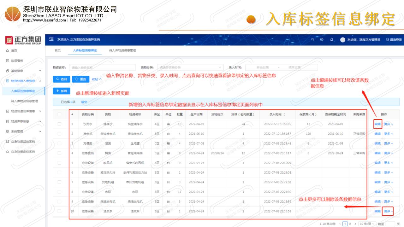The image size is (404, 227).
Task: Click the 首页 home icon in sidebar
Action: (x=8, y=50)
